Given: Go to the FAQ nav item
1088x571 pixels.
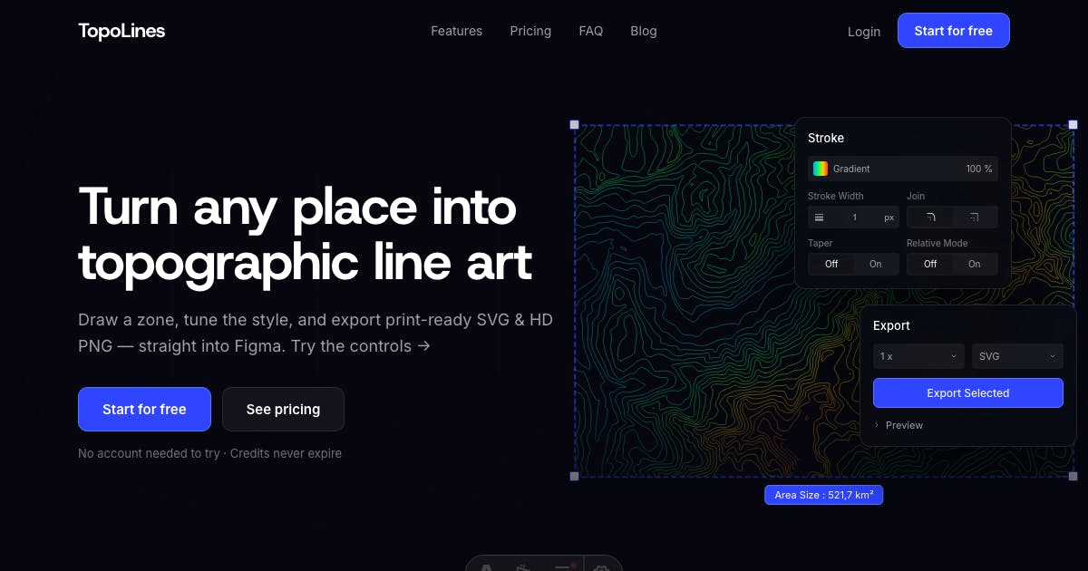Looking at the screenshot, I should (x=590, y=31).
